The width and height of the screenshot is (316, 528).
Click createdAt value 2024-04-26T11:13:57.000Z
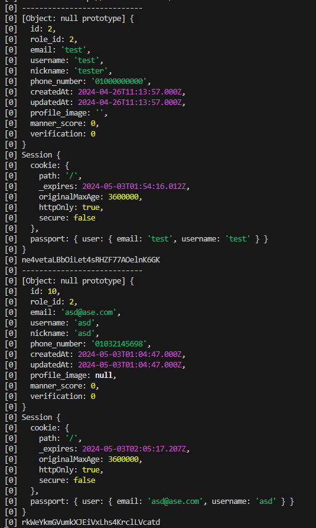pyautogui.click(x=130, y=92)
